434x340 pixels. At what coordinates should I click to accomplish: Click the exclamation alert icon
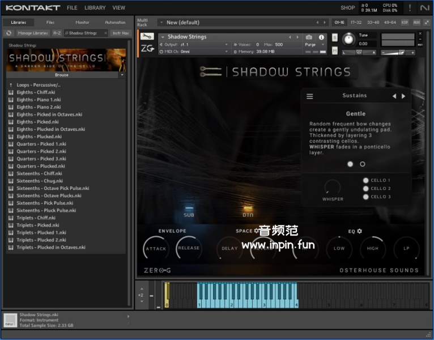pyautogui.click(x=410, y=8)
